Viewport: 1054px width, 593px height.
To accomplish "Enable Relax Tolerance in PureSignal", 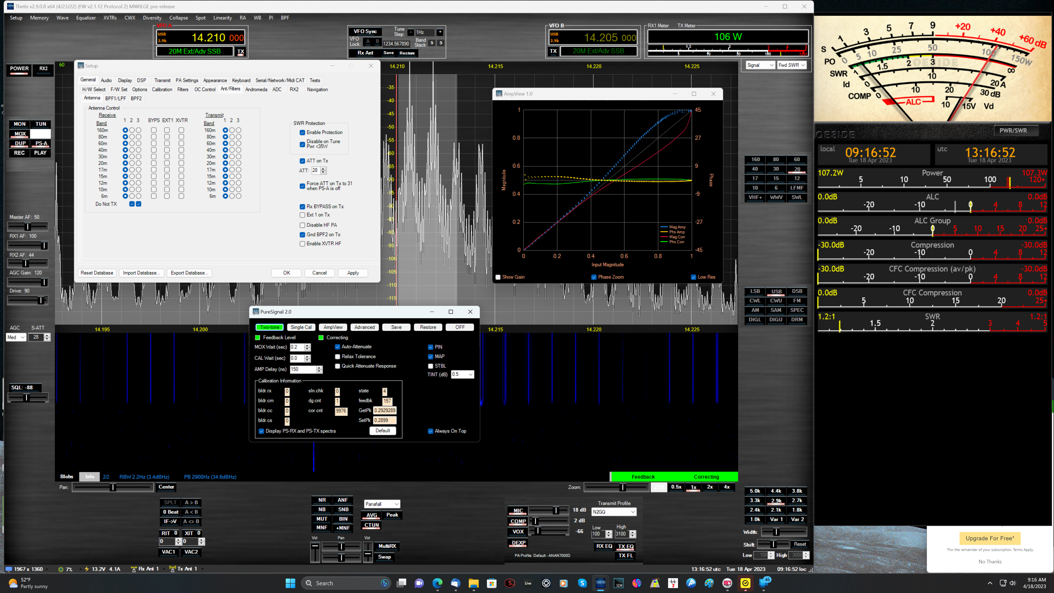I will coord(338,357).
